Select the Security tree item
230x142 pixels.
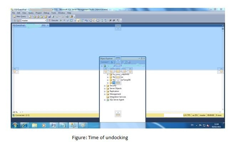point(113,86)
